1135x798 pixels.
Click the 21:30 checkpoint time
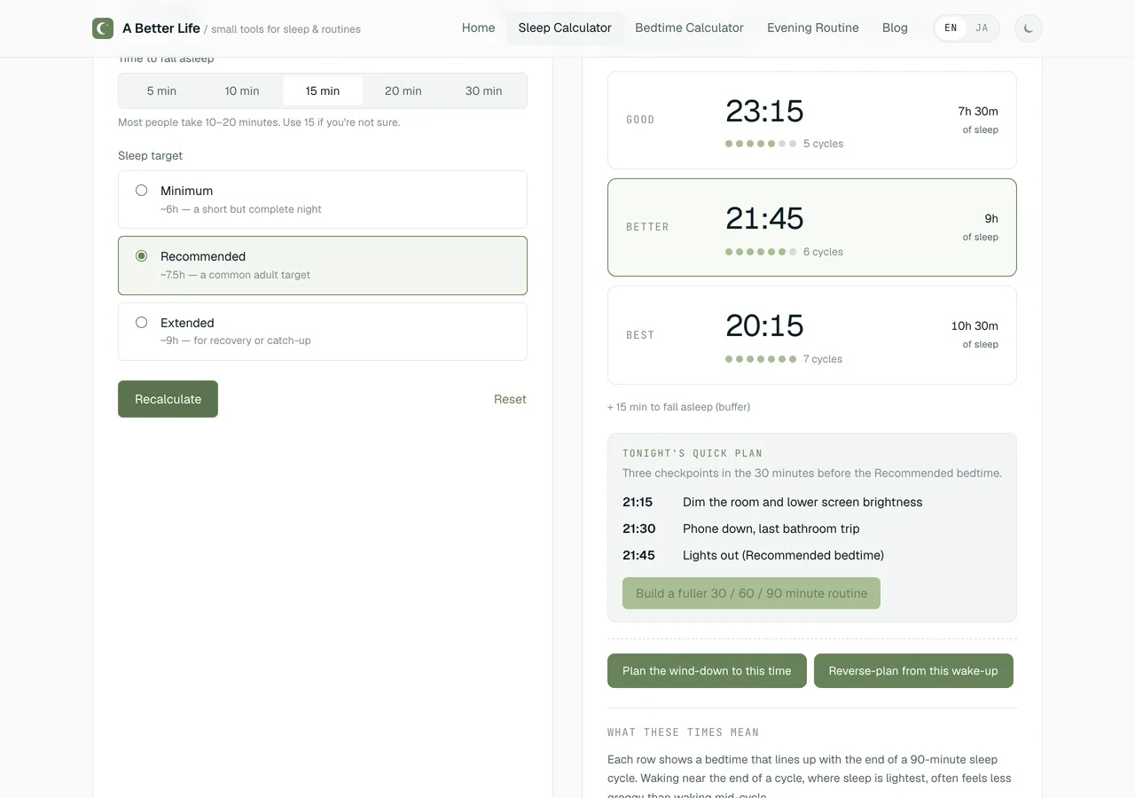coord(638,528)
